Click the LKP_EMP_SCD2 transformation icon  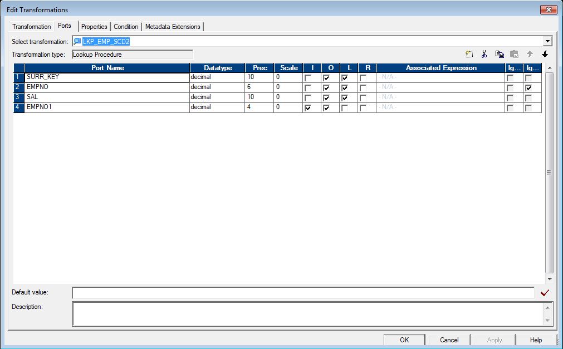[77, 41]
